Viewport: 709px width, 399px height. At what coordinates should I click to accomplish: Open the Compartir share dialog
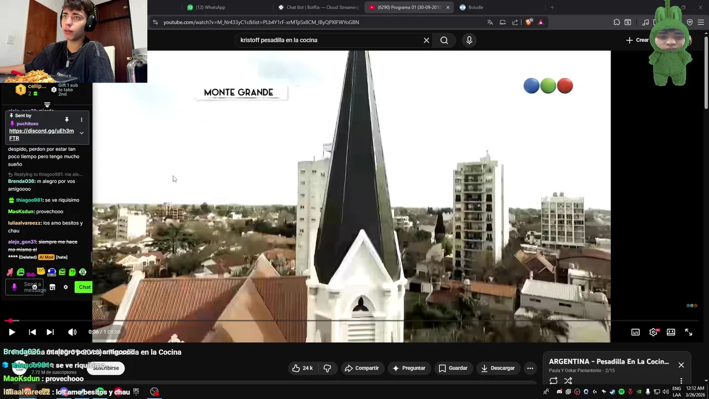click(362, 368)
